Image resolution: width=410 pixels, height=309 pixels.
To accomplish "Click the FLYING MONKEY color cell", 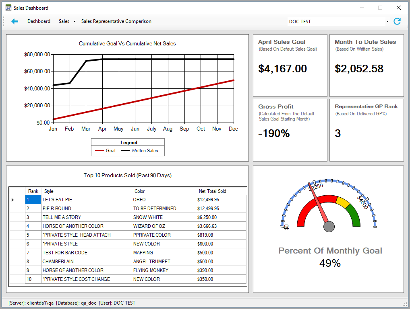I will 164,270.
